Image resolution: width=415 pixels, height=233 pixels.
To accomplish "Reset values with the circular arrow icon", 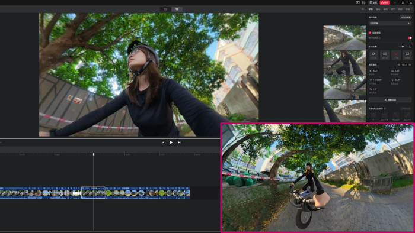I will (410, 47).
